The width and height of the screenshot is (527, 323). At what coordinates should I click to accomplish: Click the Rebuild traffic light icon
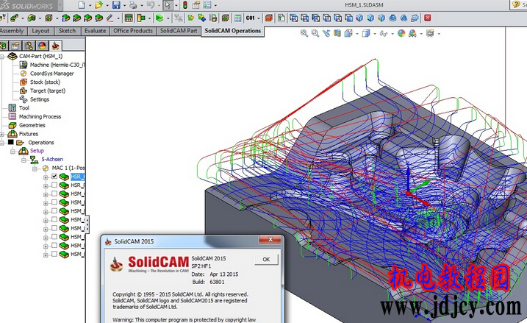coord(185,5)
